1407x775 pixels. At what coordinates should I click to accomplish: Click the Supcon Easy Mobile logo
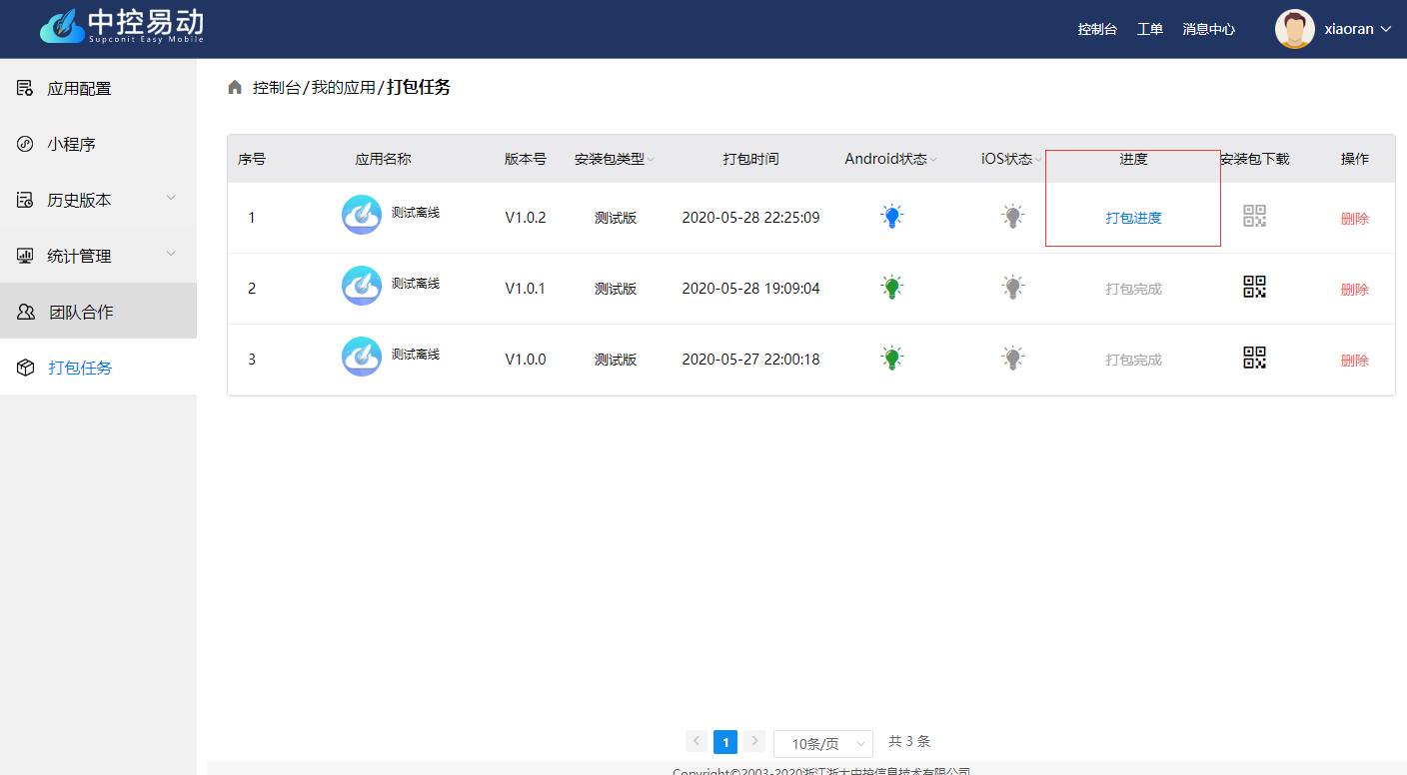click(x=122, y=26)
